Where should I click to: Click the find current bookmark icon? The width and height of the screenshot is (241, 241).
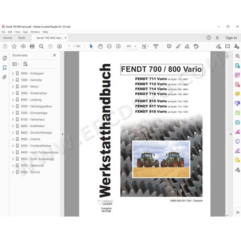[25, 64]
